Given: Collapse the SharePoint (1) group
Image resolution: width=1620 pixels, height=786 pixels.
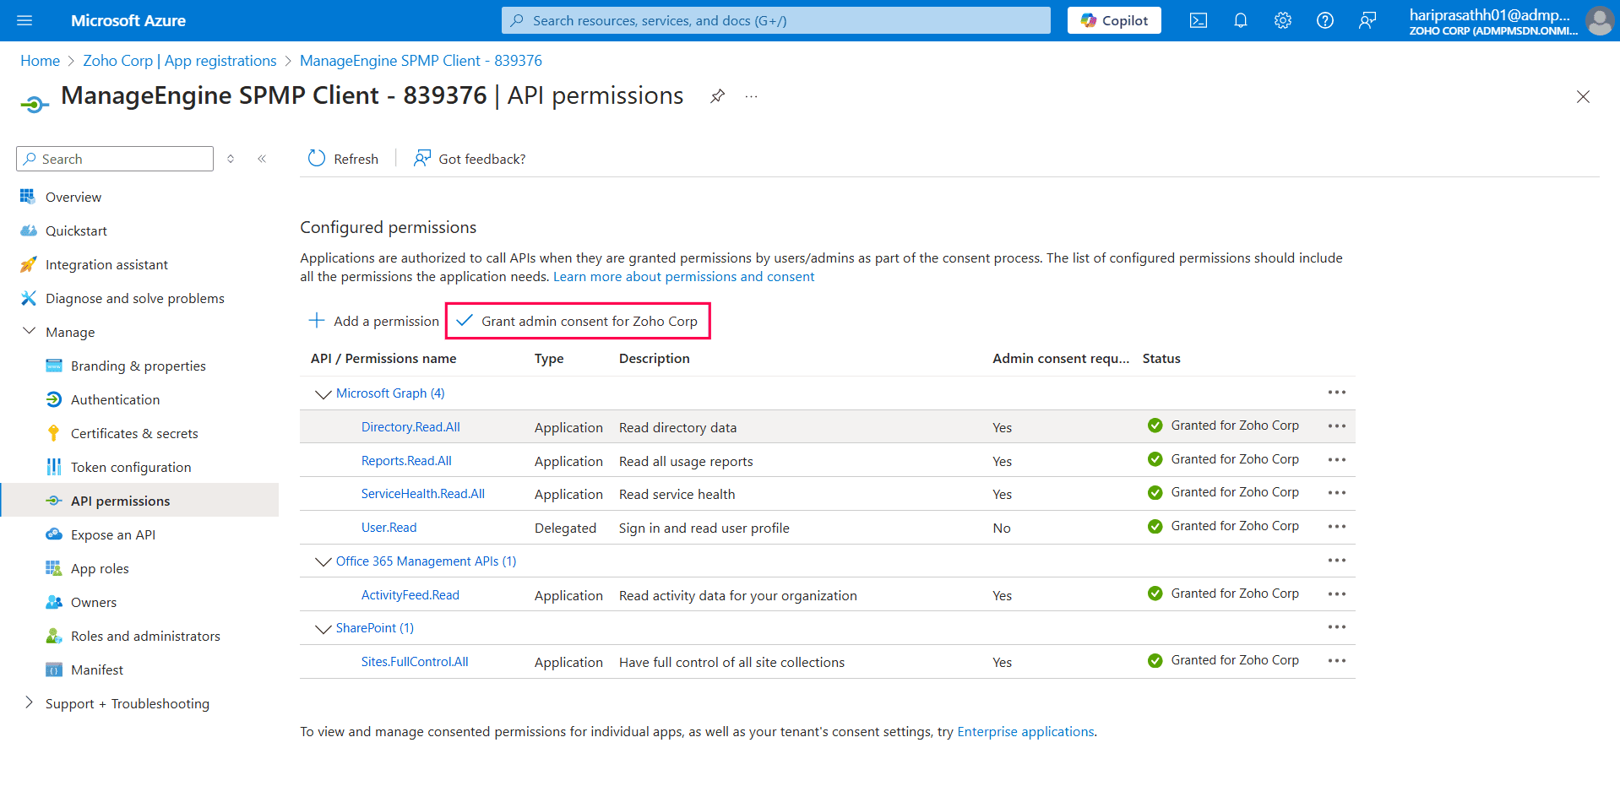Looking at the screenshot, I should click(x=323, y=628).
